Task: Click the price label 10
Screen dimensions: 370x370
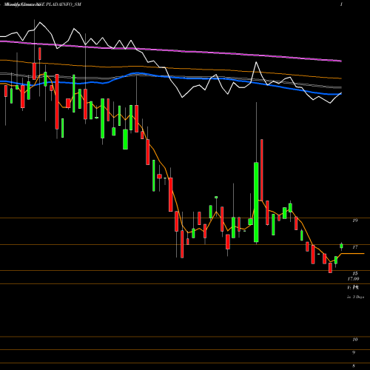Action: 354,340
